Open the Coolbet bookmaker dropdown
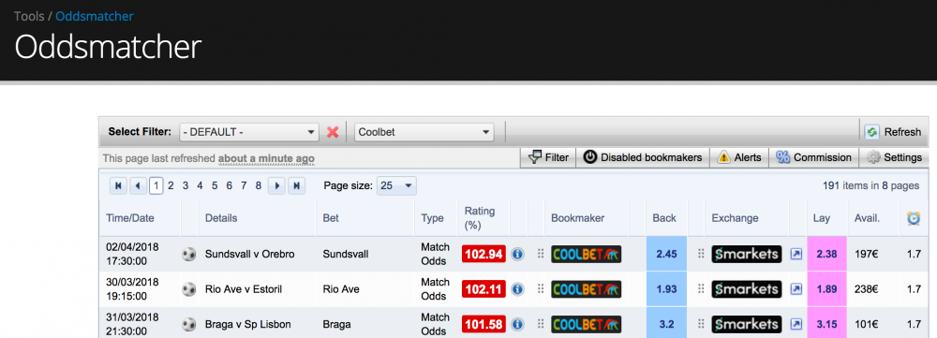Viewport: 937px width, 338px height. point(424,132)
